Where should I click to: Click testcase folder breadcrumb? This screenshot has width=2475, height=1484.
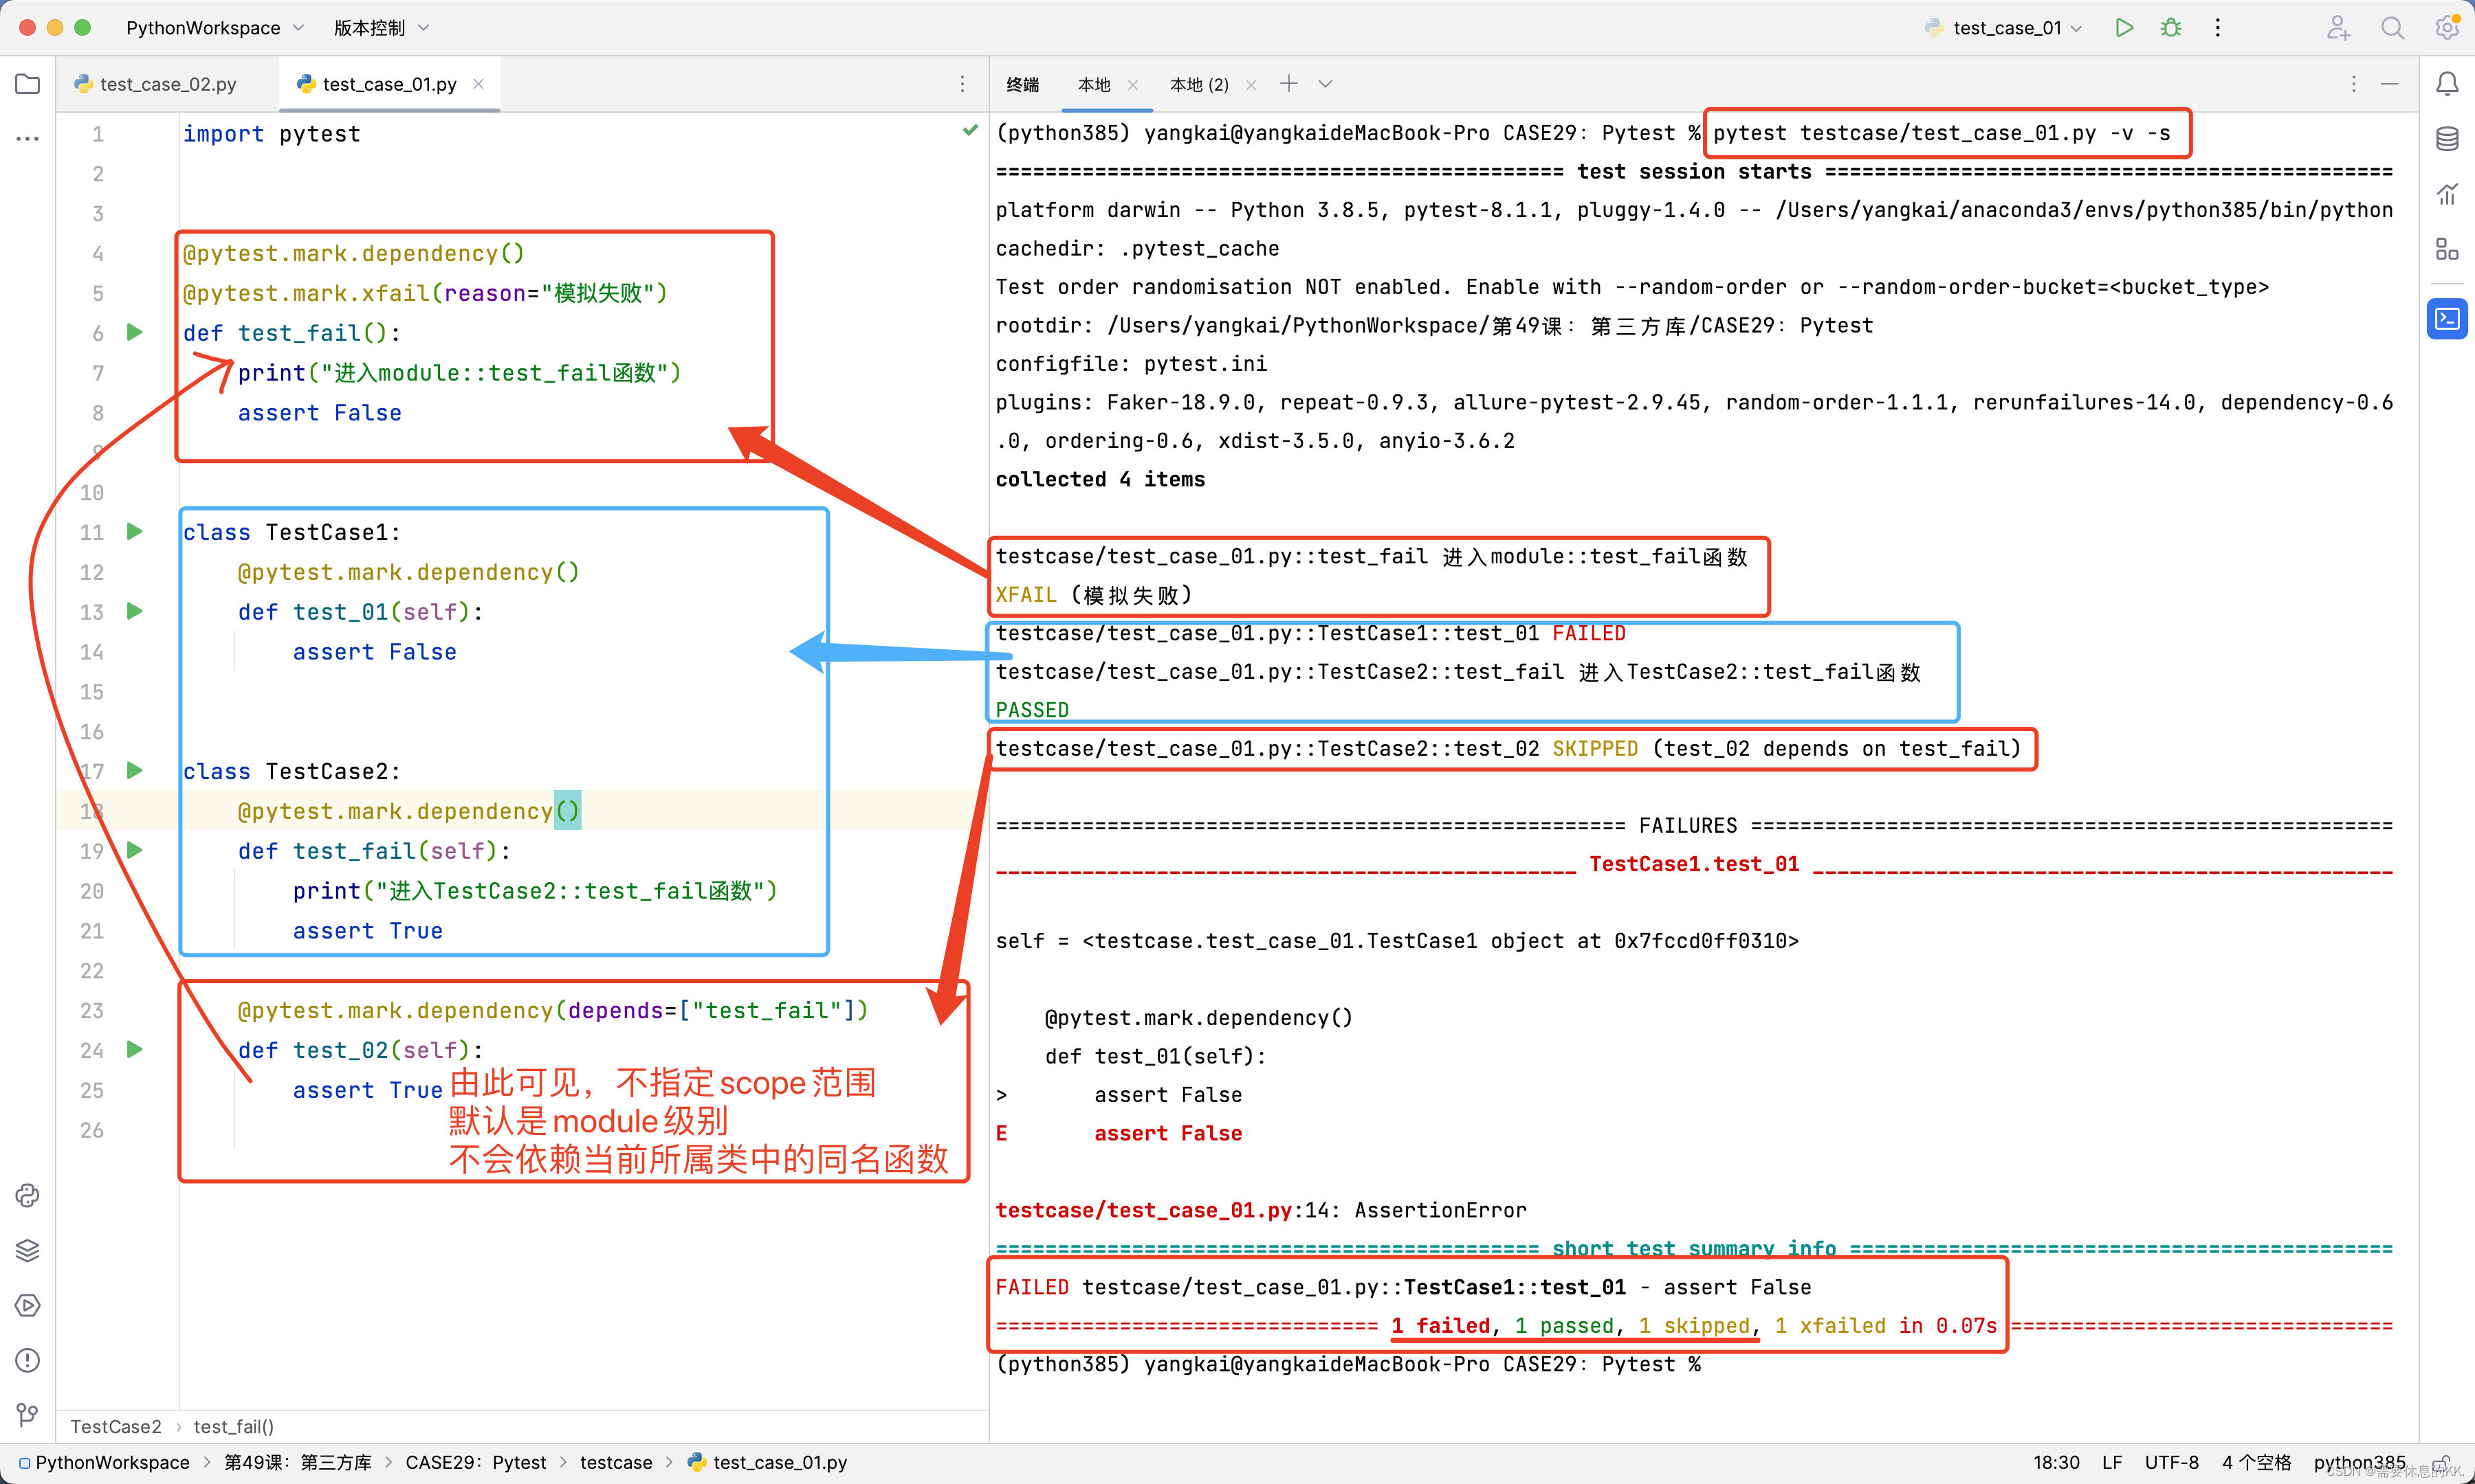(616, 1462)
